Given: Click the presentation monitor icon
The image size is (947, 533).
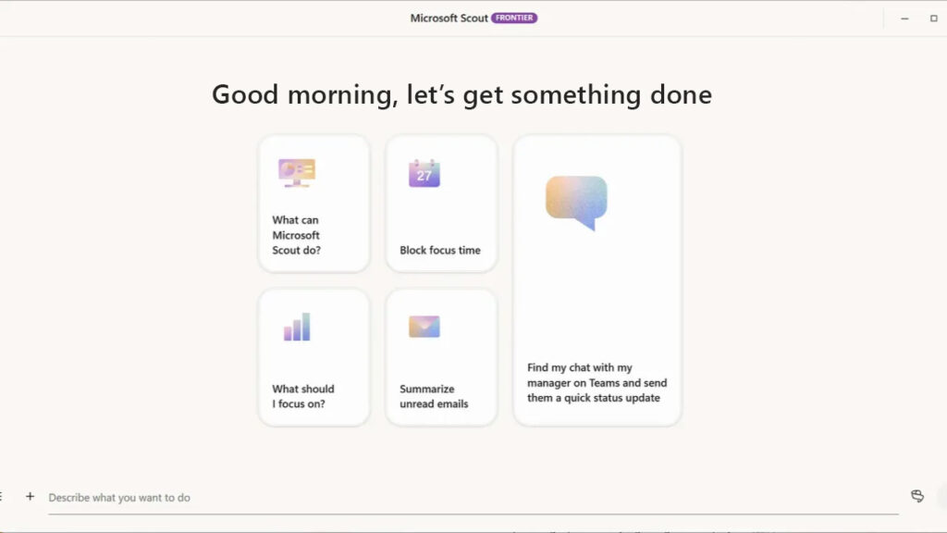Looking at the screenshot, I should 297,173.
